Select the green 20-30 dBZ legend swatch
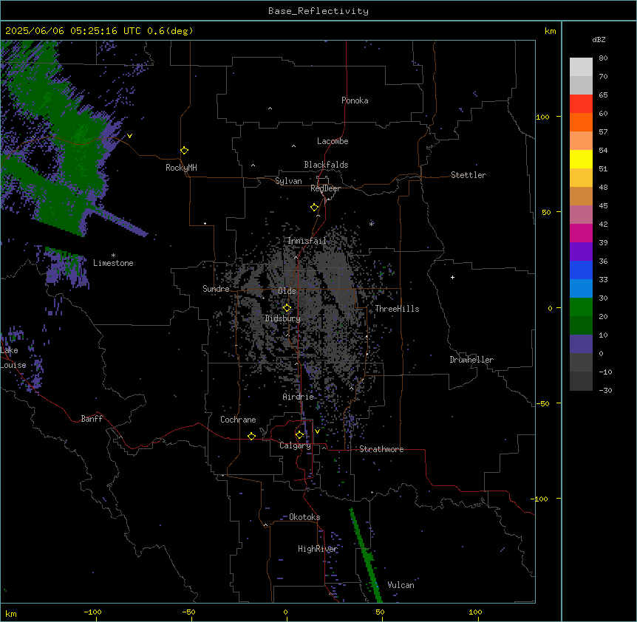Screen dimensions: 637x622 pos(581,307)
